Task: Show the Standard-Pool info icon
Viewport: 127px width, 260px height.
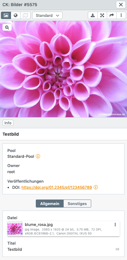Action: [38, 156]
